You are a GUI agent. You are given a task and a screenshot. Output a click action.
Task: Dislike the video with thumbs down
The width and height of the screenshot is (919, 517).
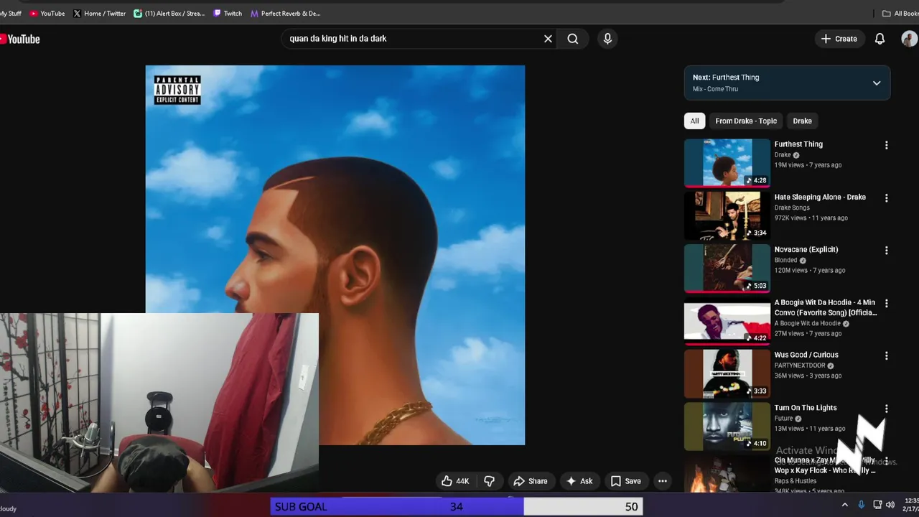coord(489,481)
